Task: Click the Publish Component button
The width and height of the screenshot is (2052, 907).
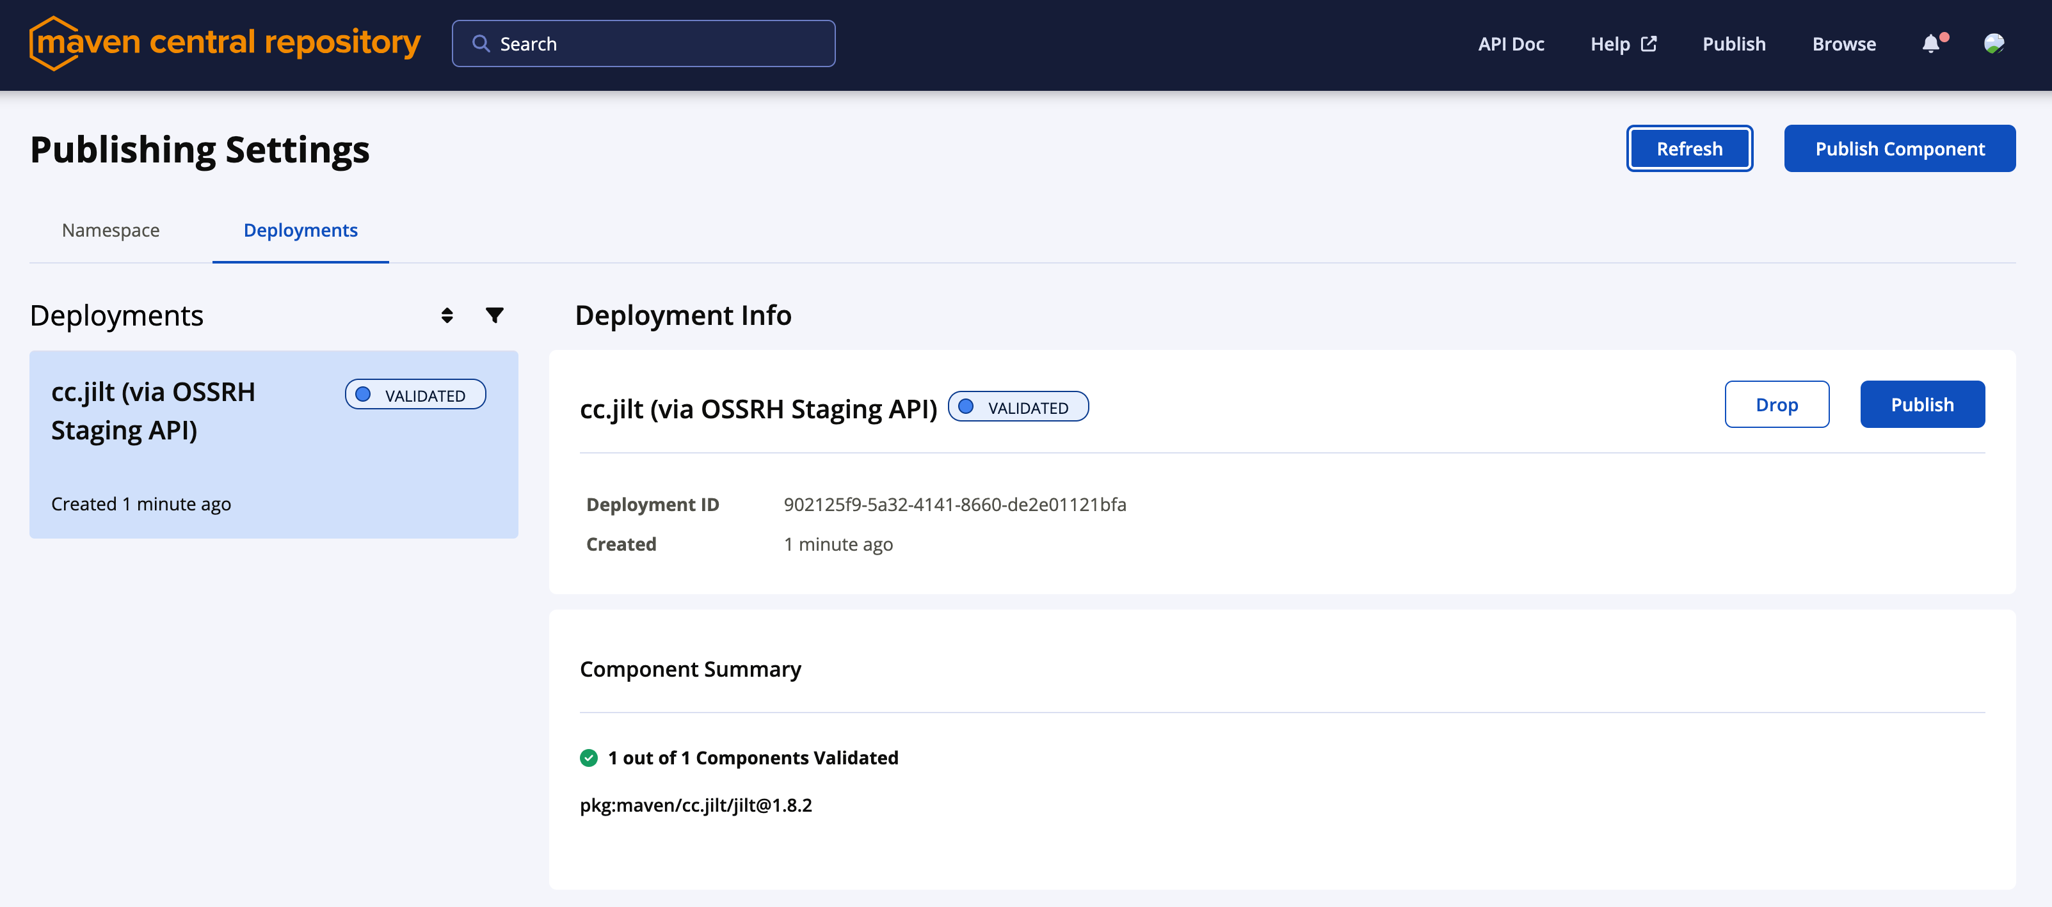Action: point(1900,149)
